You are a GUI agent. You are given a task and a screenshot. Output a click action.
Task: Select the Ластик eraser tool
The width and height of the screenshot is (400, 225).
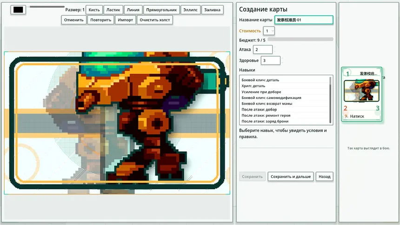[113, 10]
